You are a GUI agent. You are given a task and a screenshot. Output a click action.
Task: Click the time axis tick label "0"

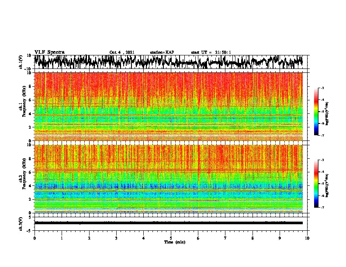(x=35, y=238)
